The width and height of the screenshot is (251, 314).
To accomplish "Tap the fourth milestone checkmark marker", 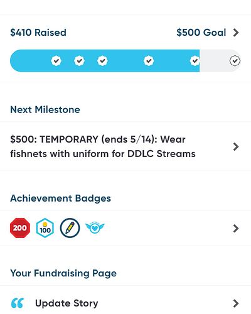I will click(x=149, y=61).
